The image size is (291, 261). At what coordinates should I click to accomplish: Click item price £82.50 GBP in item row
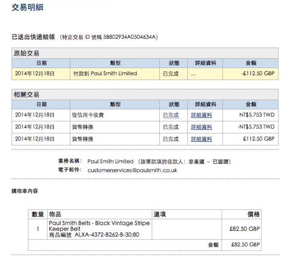(x=245, y=229)
